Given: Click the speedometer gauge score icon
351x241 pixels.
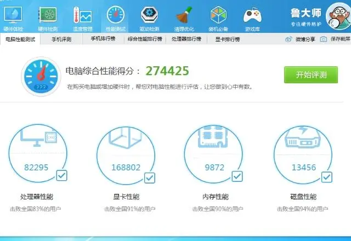Looking at the screenshot, I should click(x=41, y=77).
